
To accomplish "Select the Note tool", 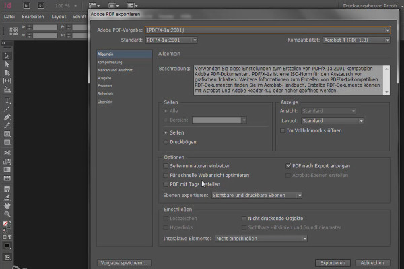I will (7, 190).
